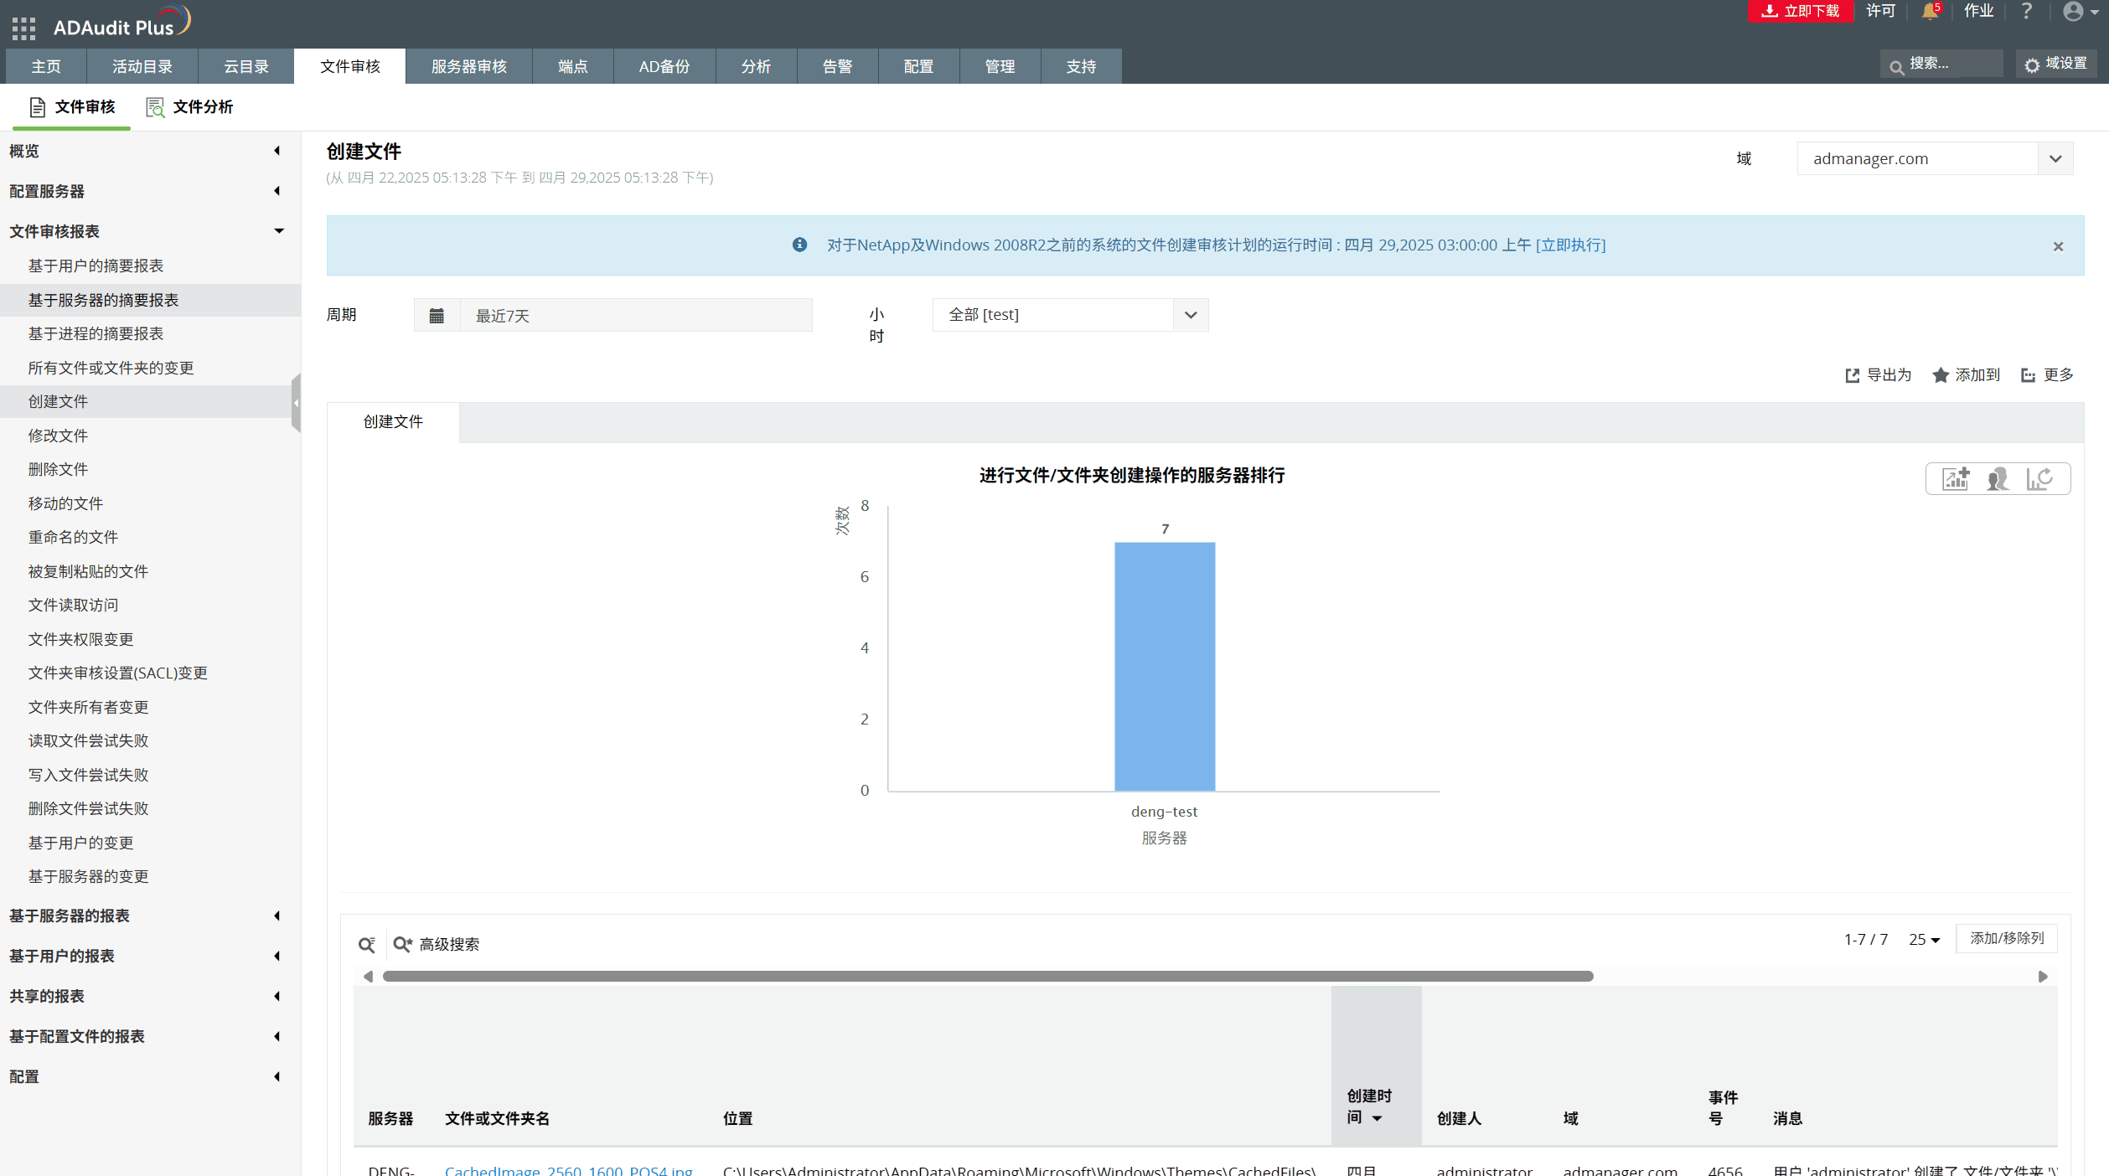Click the 立即执行 link in banner
Screen dimensions: 2109x1176
tap(1570, 245)
